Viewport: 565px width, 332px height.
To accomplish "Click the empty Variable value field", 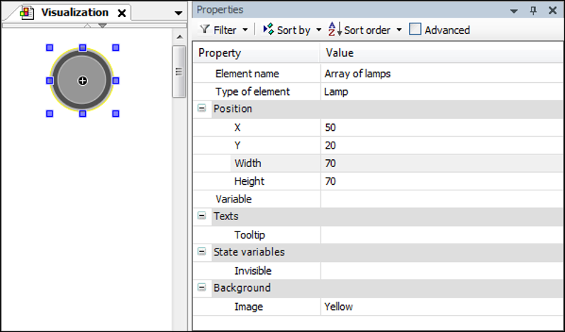I will pos(442,199).
